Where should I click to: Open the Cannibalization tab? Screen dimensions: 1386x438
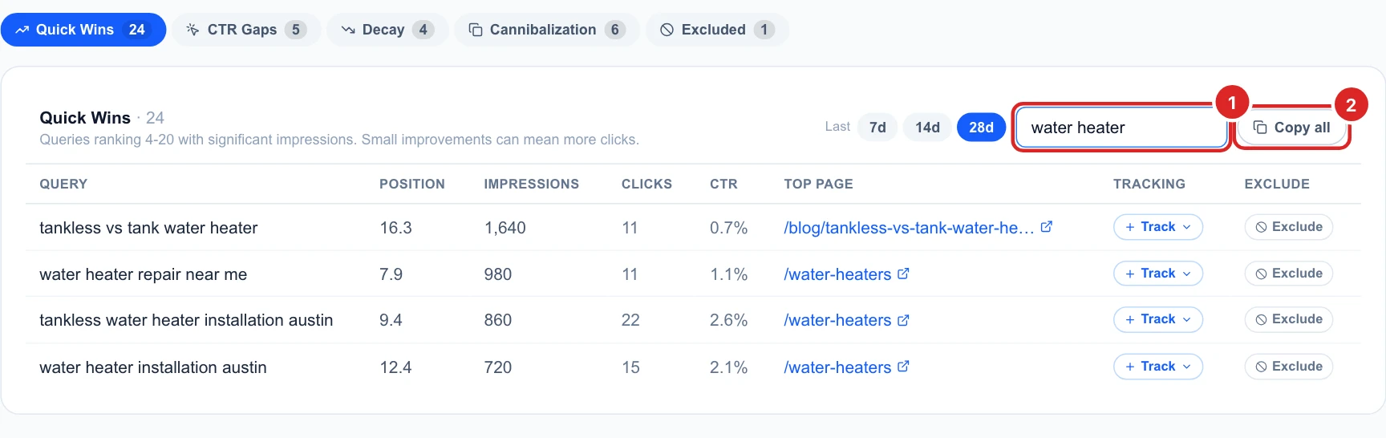point(547,30)
